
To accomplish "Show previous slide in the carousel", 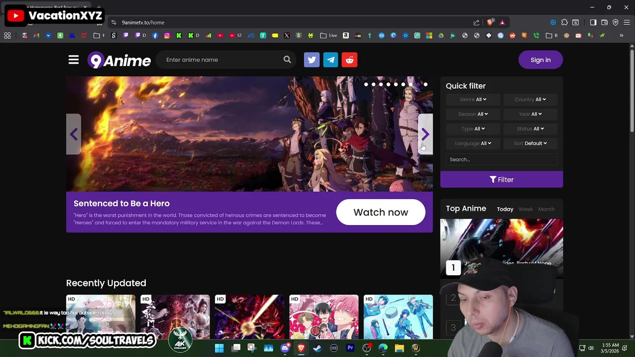I will (x=73, y=134).
